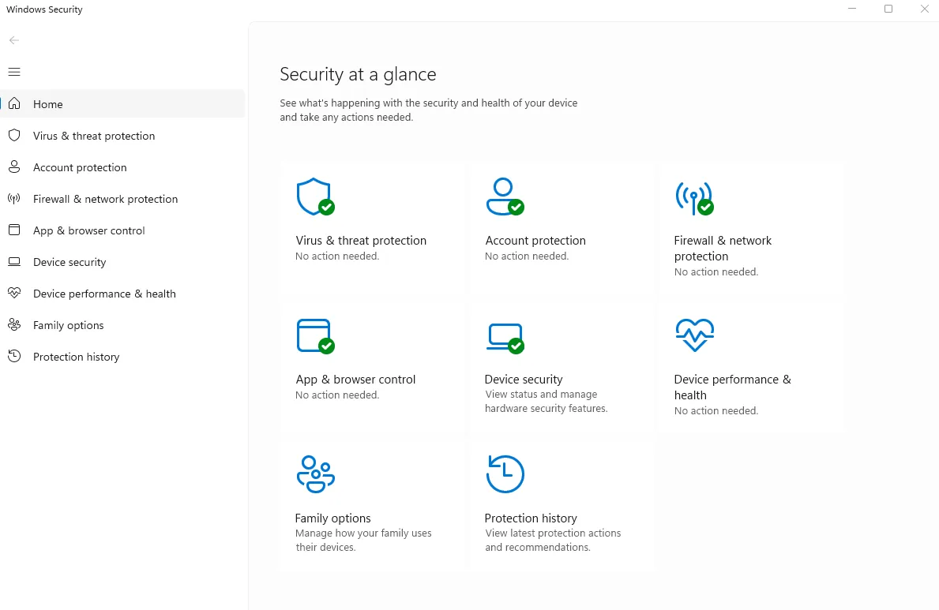Click 'Manage how your family uses their devices' text
This screenshot has width=939, height=610.
(363, 540)
